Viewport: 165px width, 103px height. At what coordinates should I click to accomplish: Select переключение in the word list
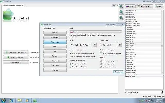pyautogui.click(x=143, y=73)
